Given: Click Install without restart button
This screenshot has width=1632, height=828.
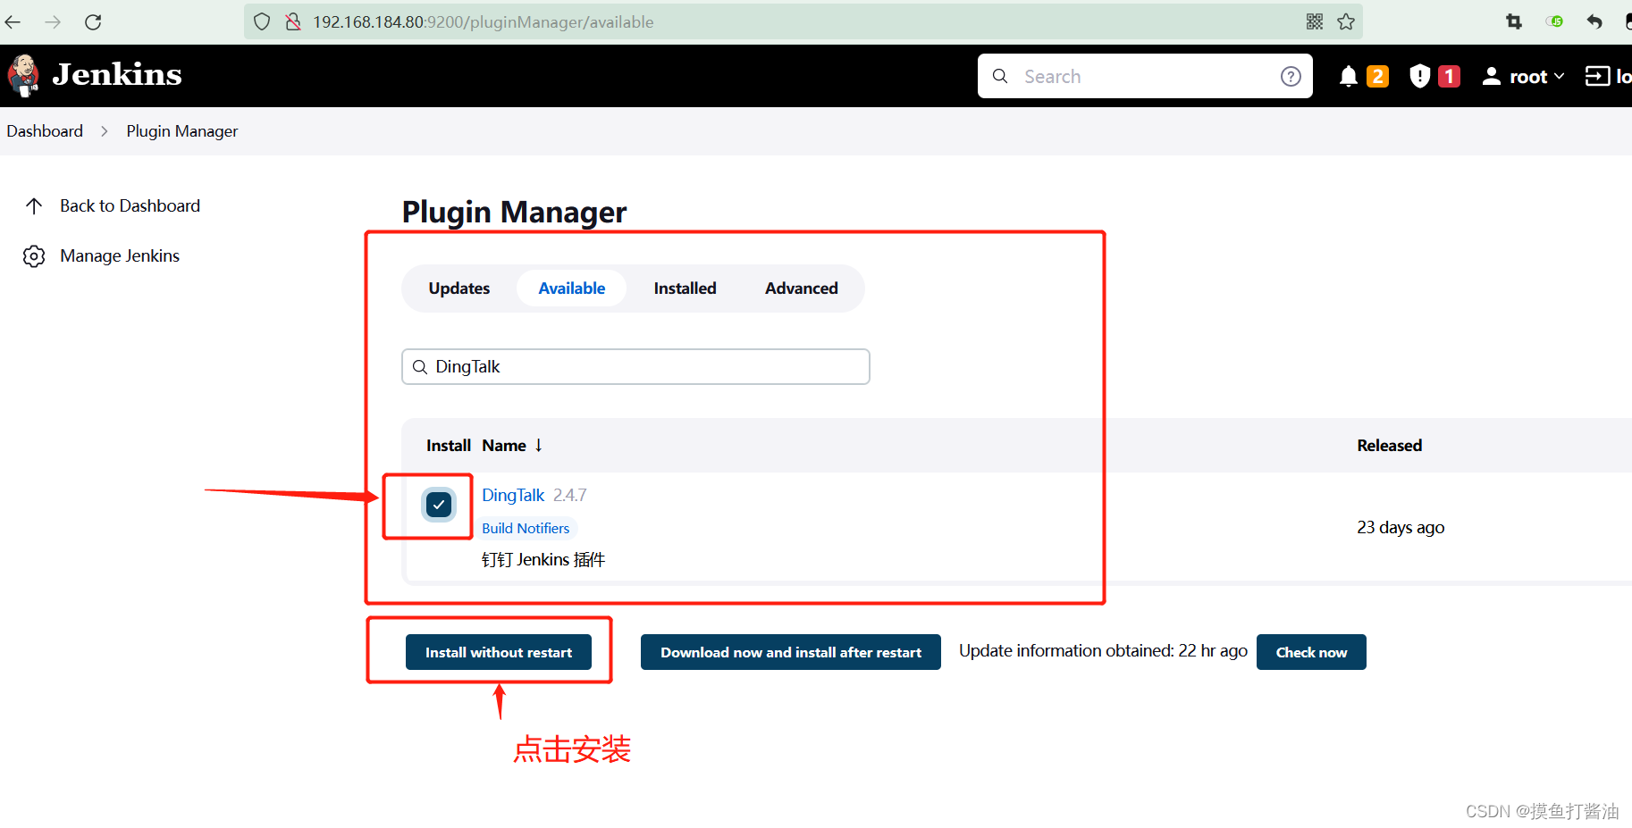Looking at the screenshot, I should 499,652.
